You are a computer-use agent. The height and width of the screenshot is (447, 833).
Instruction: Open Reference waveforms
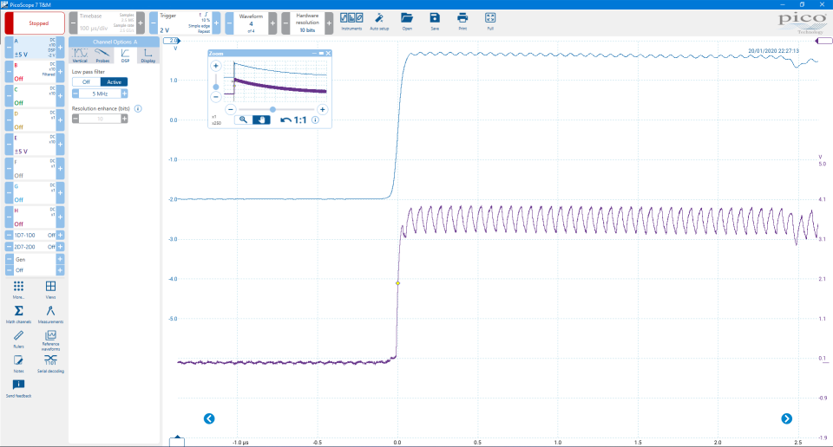pyautogui.click(x=50, y=336)
